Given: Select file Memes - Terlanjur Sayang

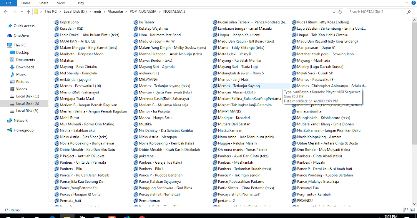Looking at the screenshot, I should (239, 86).
